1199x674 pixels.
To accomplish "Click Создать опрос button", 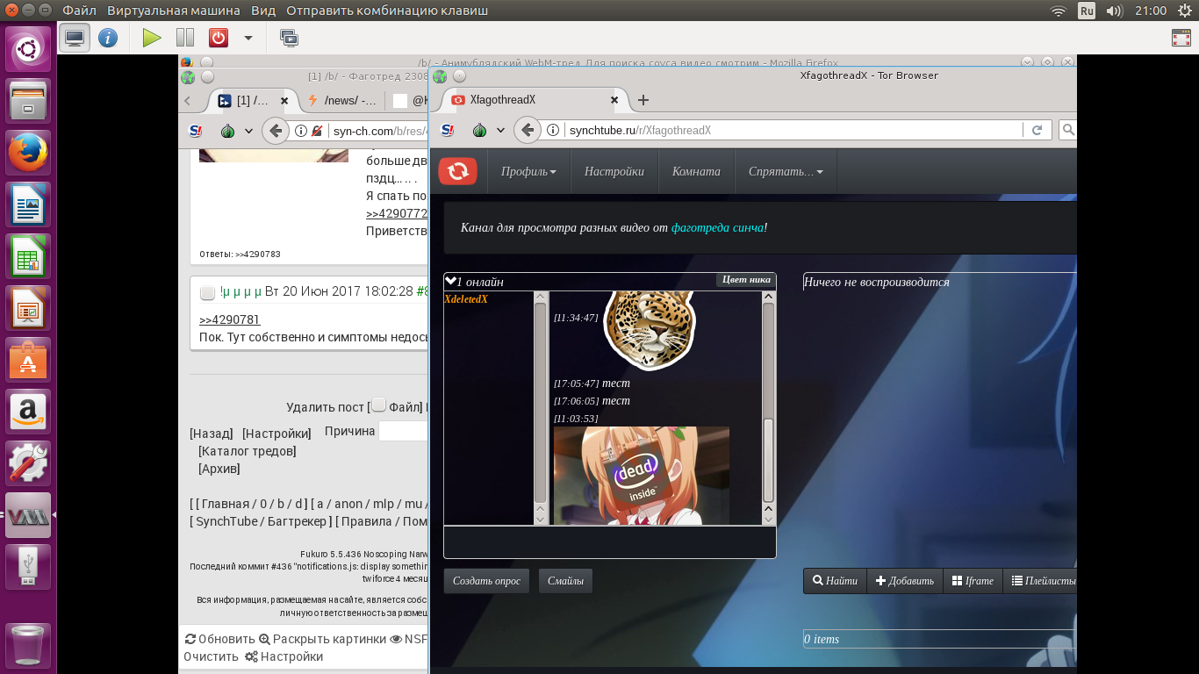I will 486,581.
